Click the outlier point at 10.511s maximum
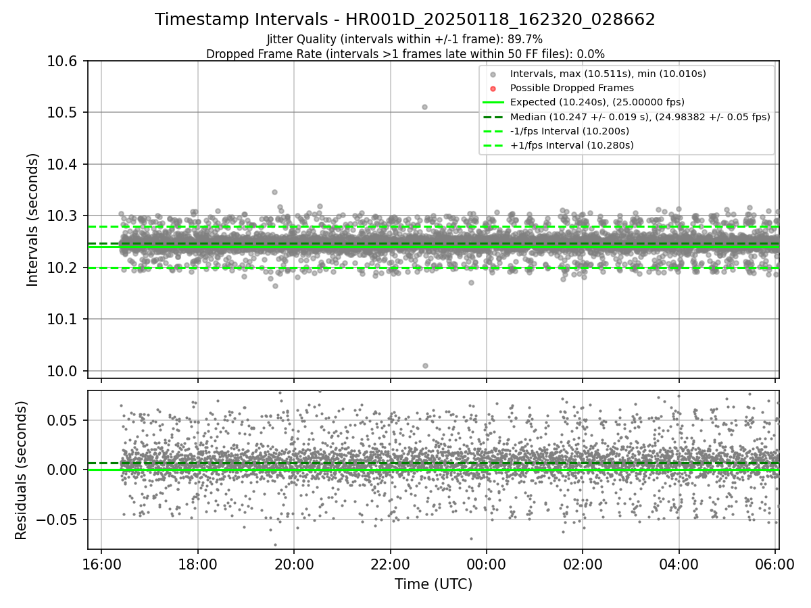This screenshot has height=608, width=811. click(424, 107)
